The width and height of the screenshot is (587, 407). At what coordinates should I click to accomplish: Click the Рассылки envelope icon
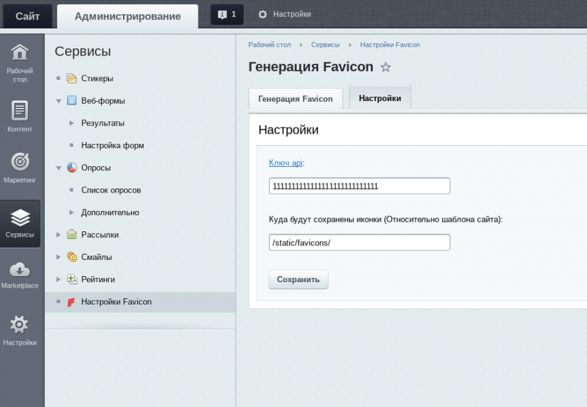tap(71, 235)
